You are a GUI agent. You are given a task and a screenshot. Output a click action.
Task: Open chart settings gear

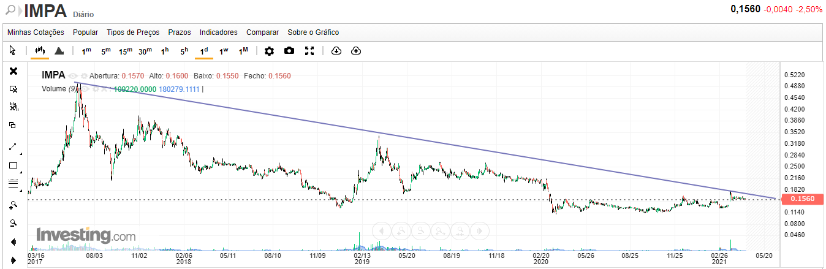pyautogui.click(x=269, y=51)
